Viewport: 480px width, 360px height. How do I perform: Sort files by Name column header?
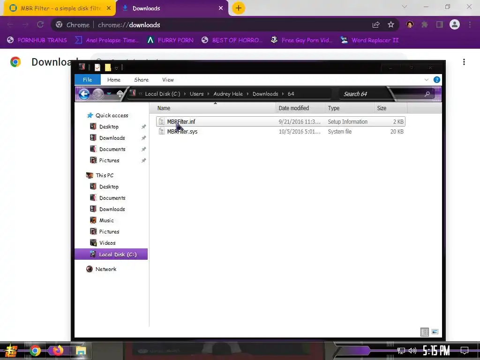coord(215,108)
